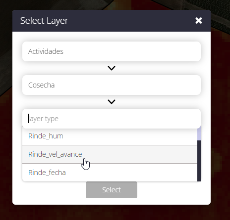Click the light scrollbar track above the thumb
The image size is (230, 220).
pyautogui.click(x=199, y=134)
